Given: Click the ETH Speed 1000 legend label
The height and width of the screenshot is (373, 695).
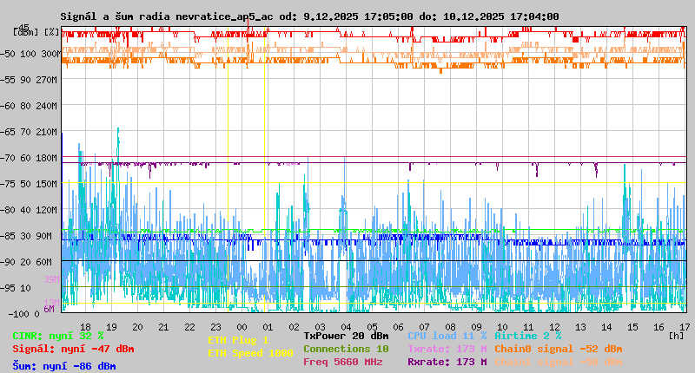Looking at the screenshot, I should pos(250,353).
